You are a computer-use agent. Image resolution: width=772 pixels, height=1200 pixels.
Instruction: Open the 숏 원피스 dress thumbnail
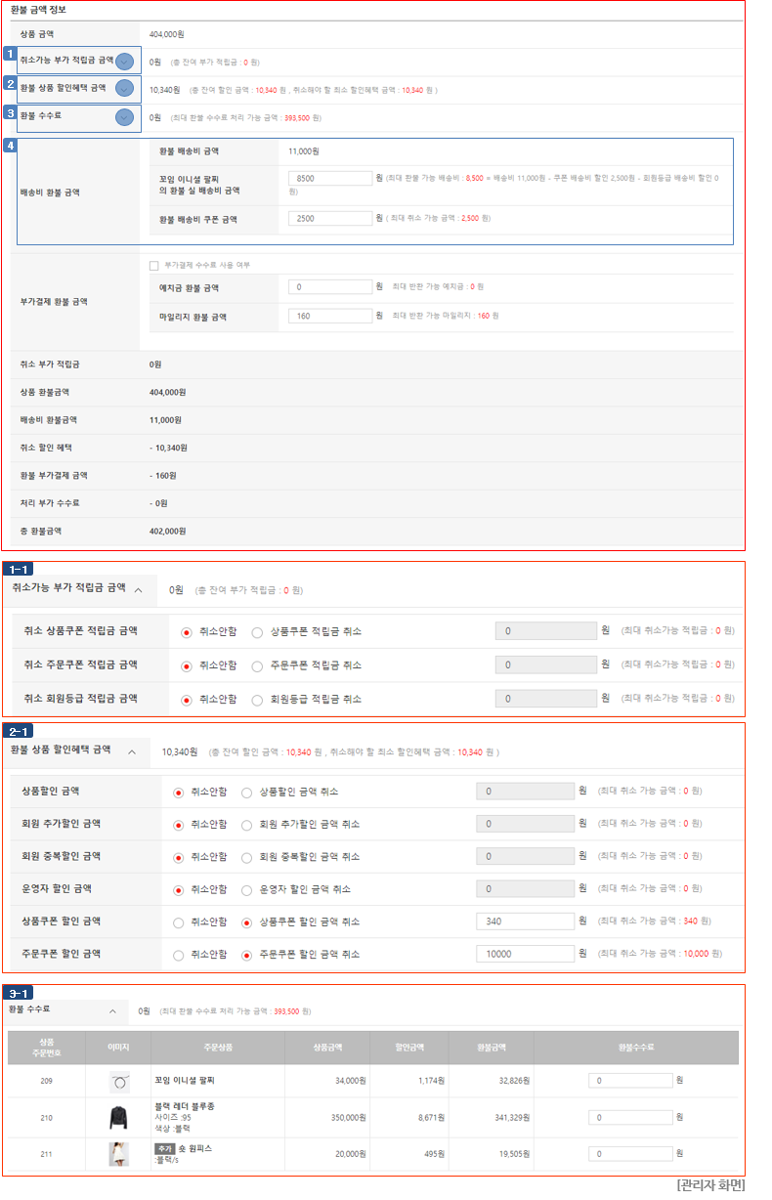[119, 1154]
